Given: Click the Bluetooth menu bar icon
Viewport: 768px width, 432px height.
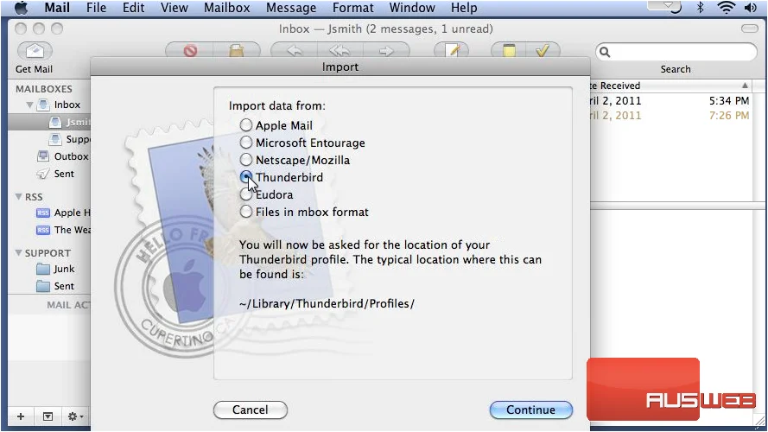Looking at the screenshot, I should point(701,8).
